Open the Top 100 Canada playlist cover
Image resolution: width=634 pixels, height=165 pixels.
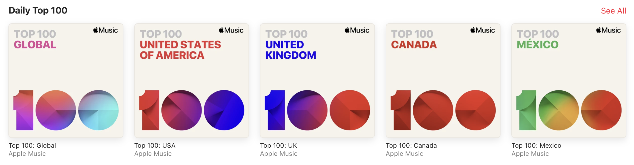coord(443,81)
